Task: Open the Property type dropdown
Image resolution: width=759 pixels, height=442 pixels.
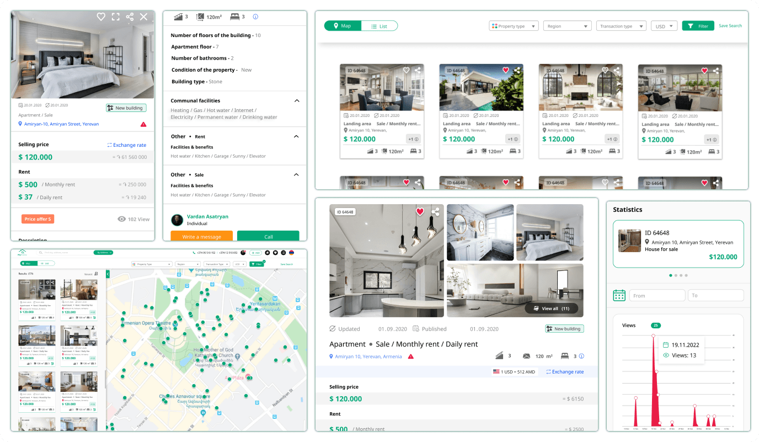Action: coord(514,26)
